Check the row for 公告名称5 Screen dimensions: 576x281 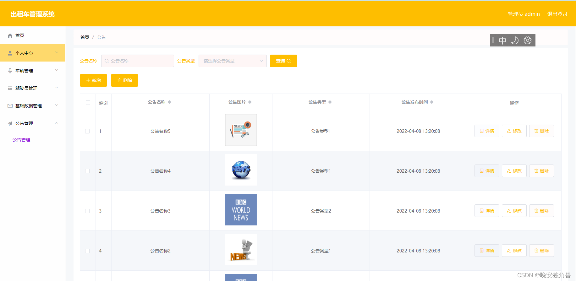[87, 131]
